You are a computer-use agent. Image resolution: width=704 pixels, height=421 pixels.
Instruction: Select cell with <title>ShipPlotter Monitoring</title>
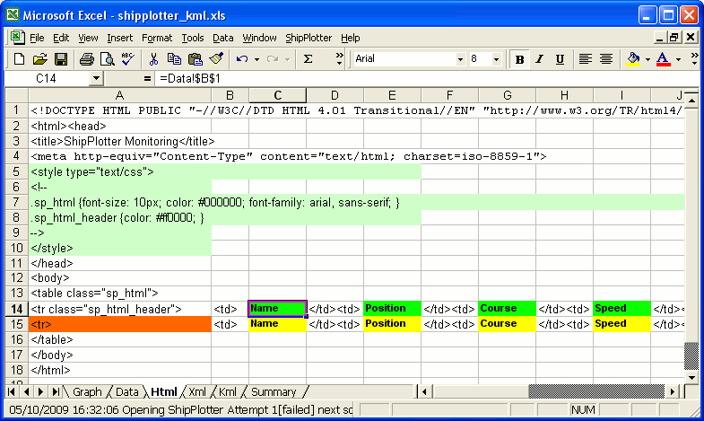[x=120, y=142]
